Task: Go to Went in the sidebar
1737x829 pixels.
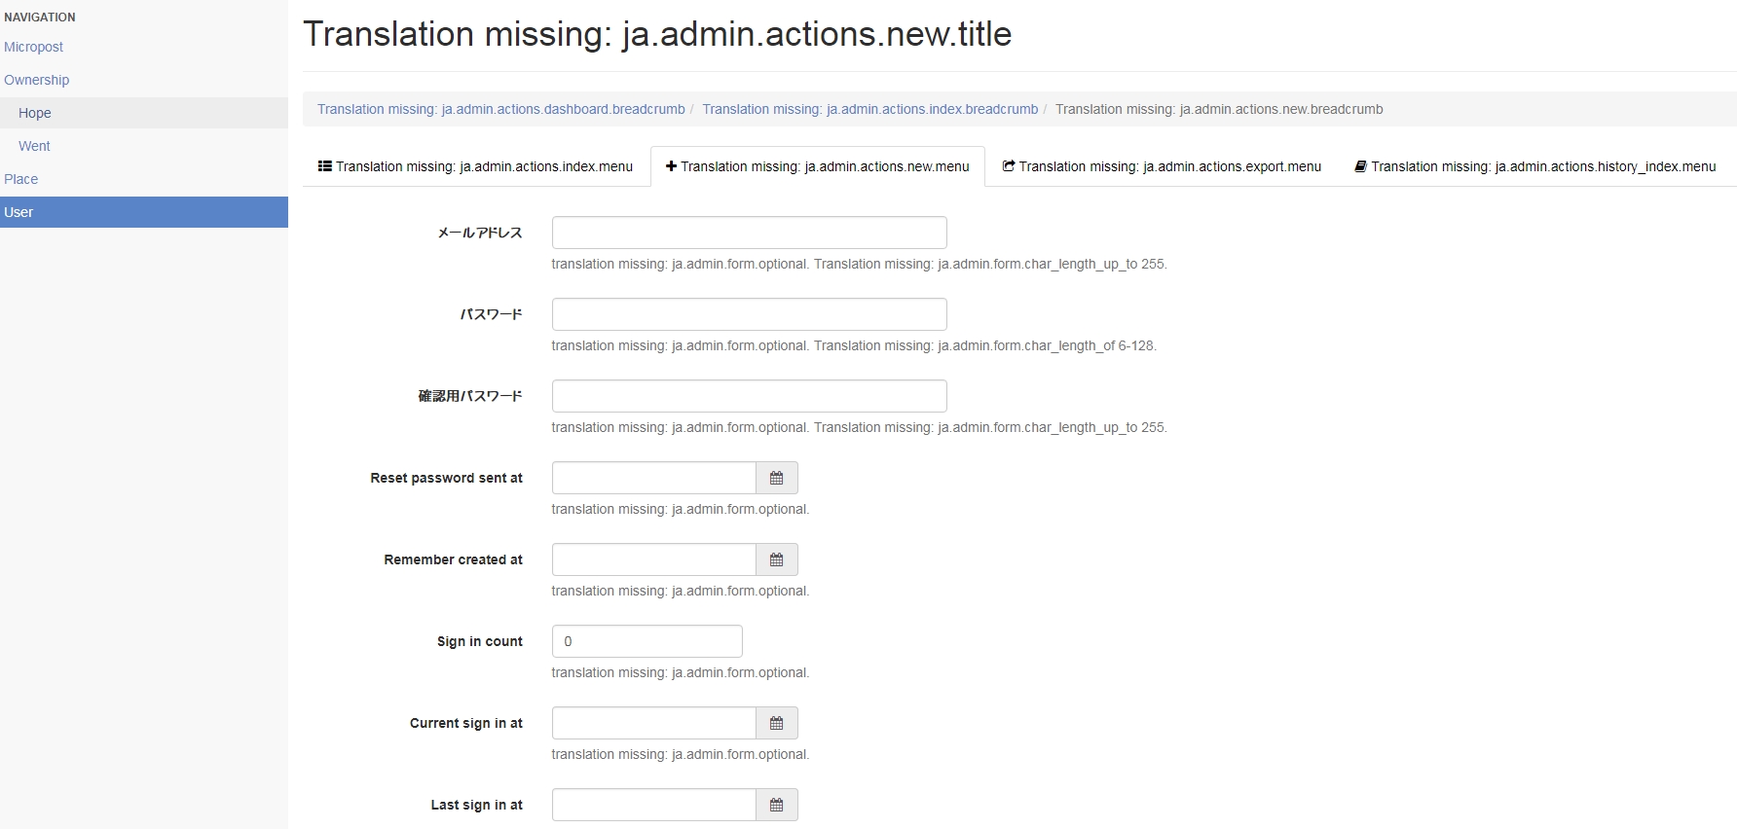Action: (x=34, y=146)
